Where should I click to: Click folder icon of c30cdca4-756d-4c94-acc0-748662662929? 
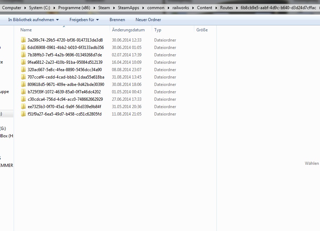(x=23, y=99)
